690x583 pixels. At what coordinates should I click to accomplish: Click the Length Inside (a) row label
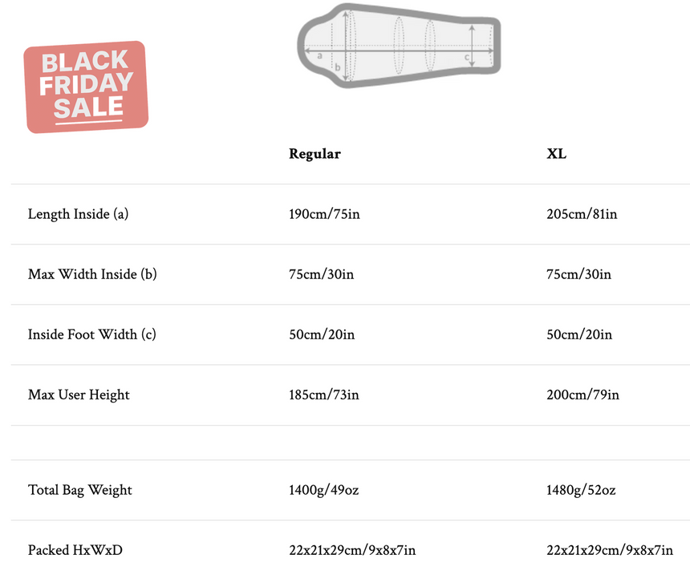coord(78,214)
